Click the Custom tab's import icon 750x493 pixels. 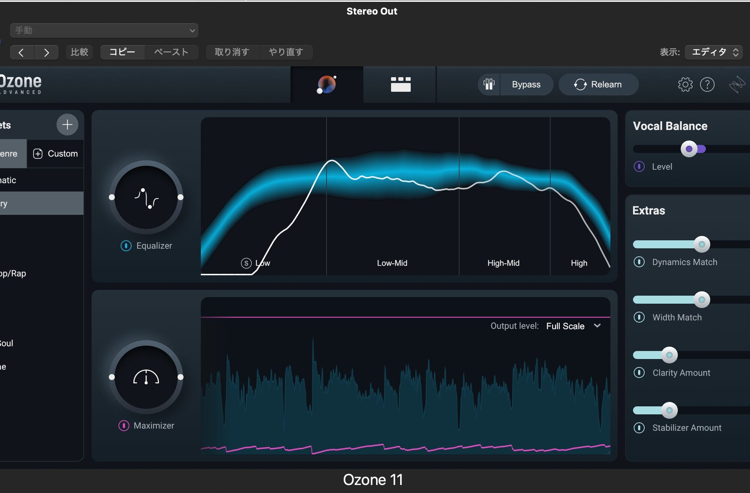point(38,154)
